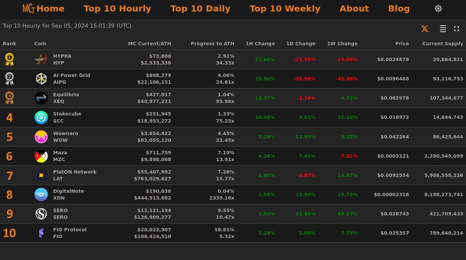Click the FIO Protocol coin logo
Image resolution: width=466 pixels, height=260 pixels.
click(41, 233)
